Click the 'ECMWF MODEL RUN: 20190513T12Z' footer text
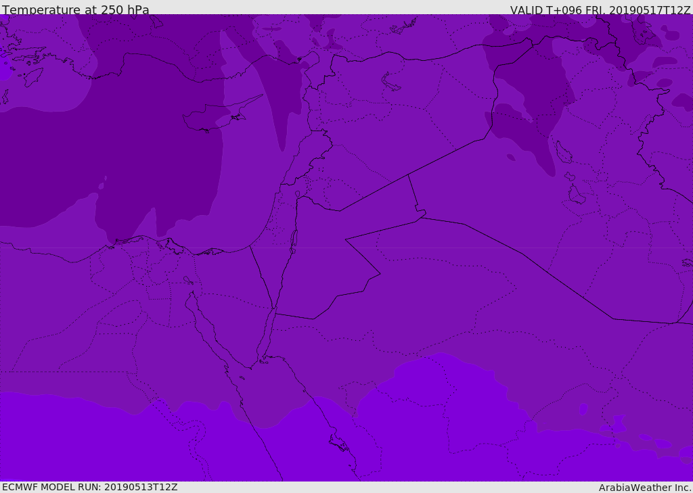693x493 pixels. coord(90,487)
